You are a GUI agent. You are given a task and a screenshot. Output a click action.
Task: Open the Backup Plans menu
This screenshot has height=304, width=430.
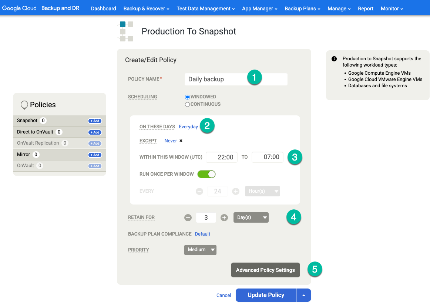tap(302, 8)
